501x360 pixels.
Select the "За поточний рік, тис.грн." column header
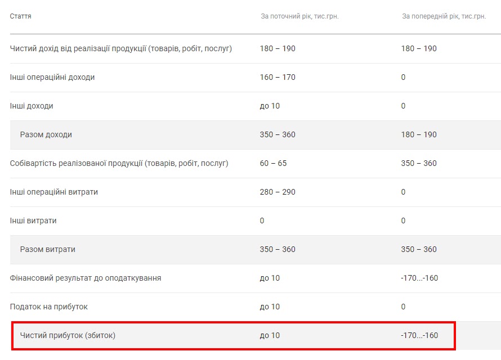299,16
